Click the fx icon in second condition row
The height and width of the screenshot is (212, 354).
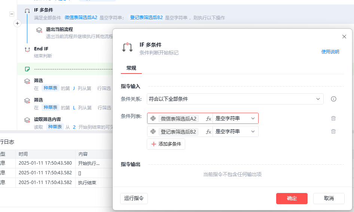pos(208,132)
